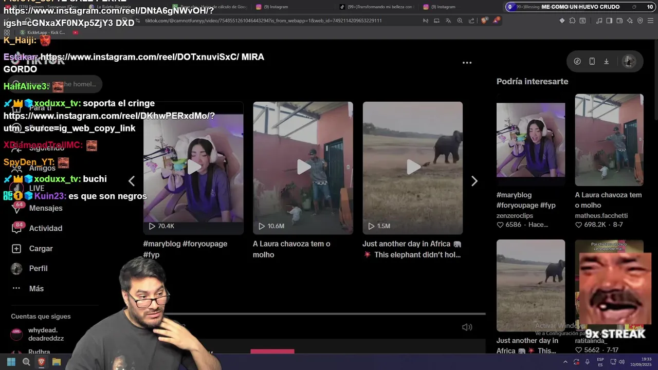Expand the system tray hidden icons chevron
This screenshot has height=370, width=658.
pos(565,362)
